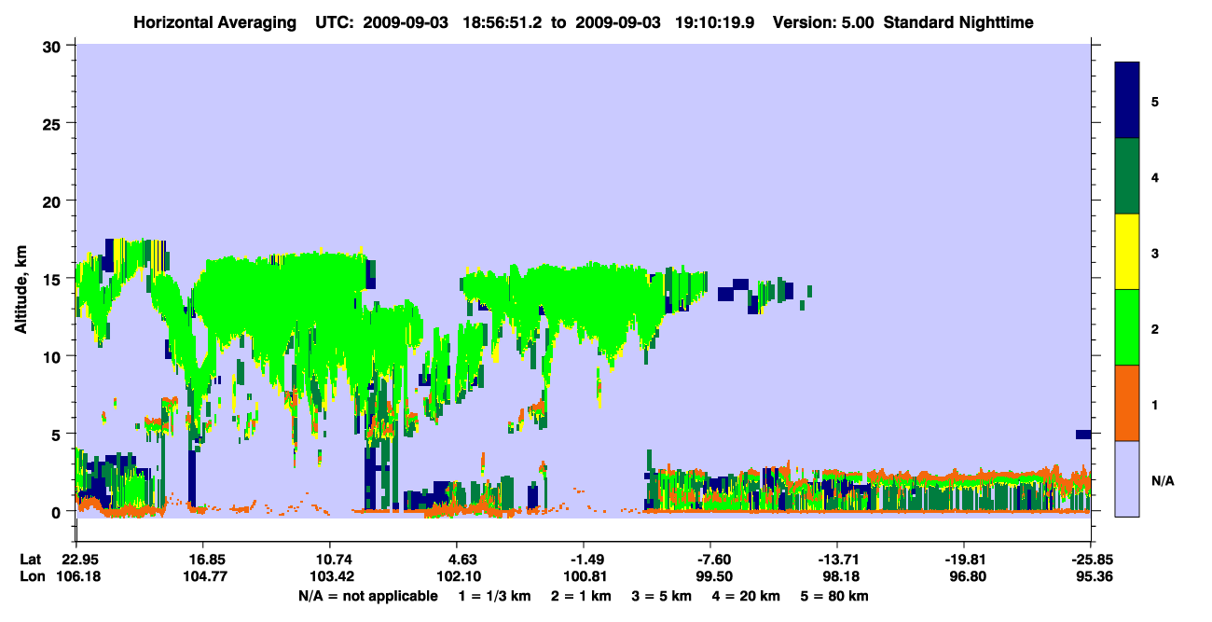Click the yellow colorbar segment labeled 3
This screenshot has width=1212, height=622.
click(x=1127, y=252)
